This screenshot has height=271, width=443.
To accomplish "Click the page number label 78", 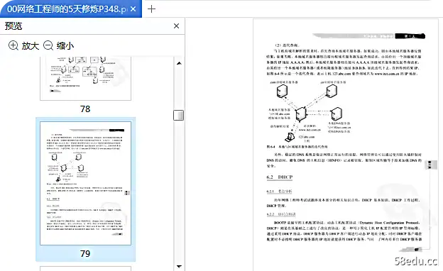I will 85,109.
